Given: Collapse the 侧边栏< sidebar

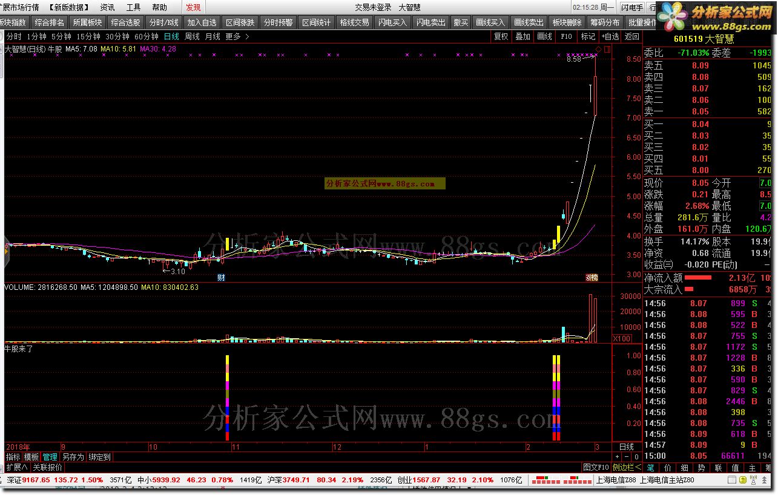Looking at the screenshot, I should (627, 467).
